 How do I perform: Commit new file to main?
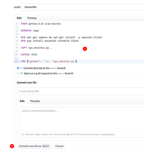coord(34,146)
